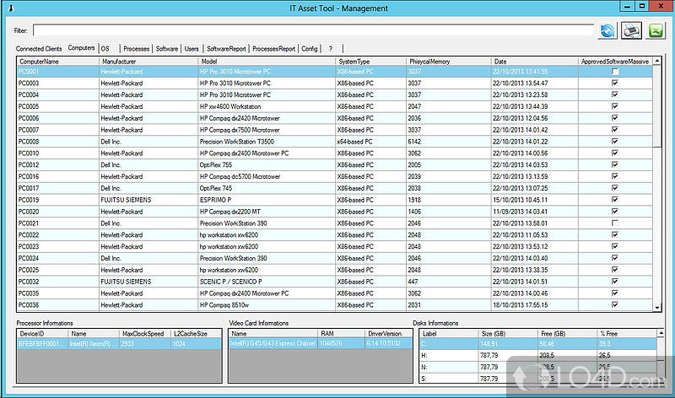
Task: Sort by Model column header
Action: click(x=267, y=62)
